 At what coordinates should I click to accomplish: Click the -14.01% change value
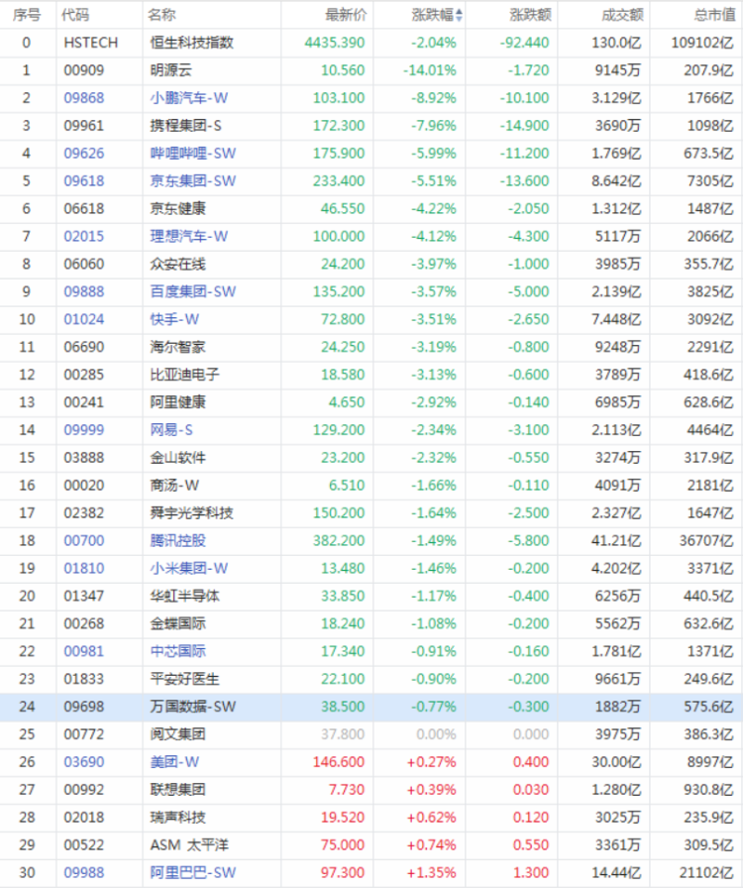click(x=429, y=70)
